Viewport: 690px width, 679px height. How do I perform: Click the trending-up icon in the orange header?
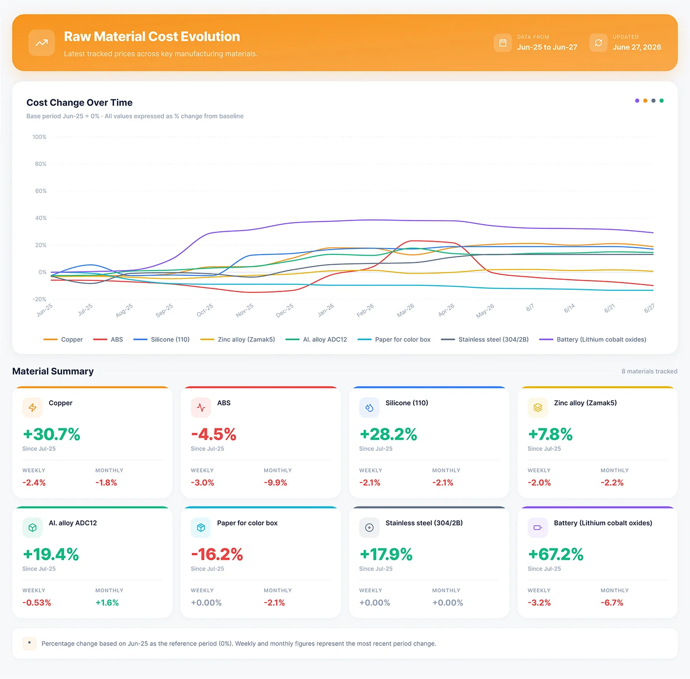point(41,43)
